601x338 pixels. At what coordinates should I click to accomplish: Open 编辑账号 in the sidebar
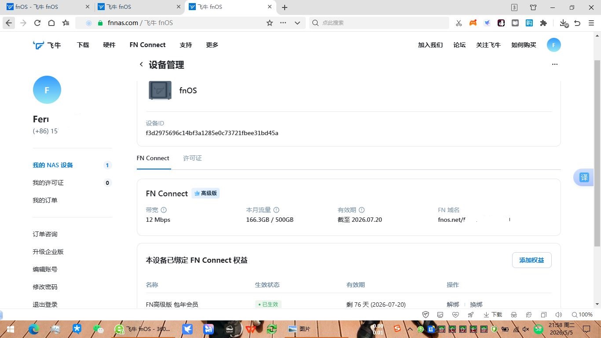coord(45,269)
